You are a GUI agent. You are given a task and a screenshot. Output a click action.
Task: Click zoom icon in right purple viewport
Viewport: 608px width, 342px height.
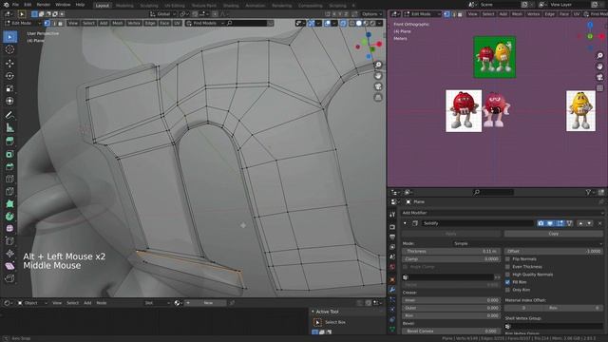click(x=599, y=56)
